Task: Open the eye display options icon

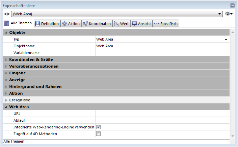Action: [229, 14]
